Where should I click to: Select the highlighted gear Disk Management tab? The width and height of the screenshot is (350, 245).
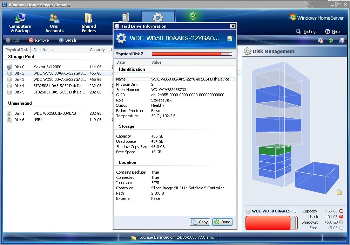[x=157, y=17]
